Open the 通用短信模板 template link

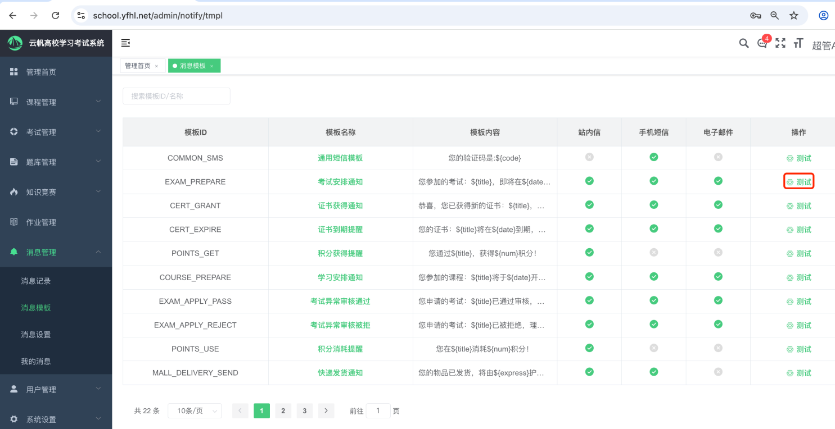(340, 158)
